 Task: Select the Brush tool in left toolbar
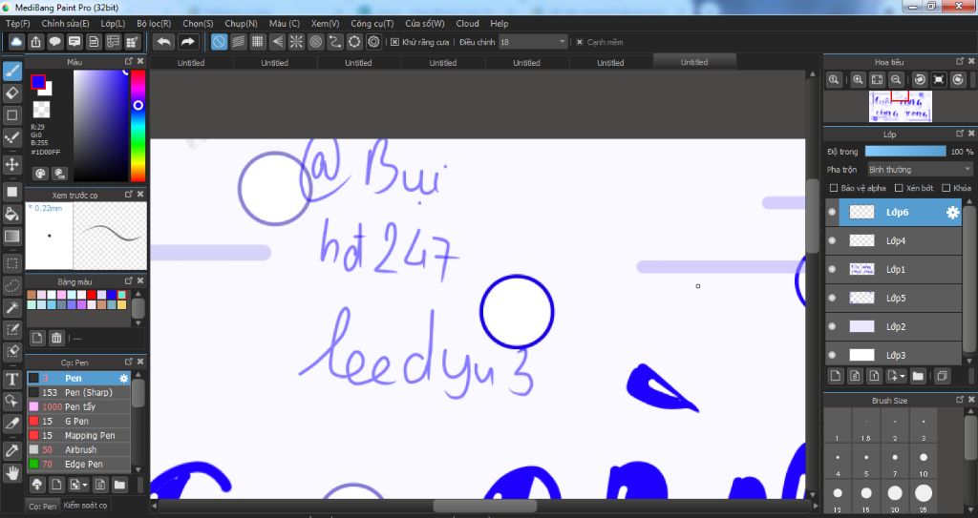pos(11,71)
